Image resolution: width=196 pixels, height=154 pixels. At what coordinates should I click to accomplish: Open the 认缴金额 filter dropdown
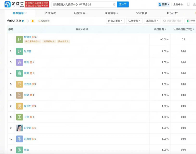[134, 21]
